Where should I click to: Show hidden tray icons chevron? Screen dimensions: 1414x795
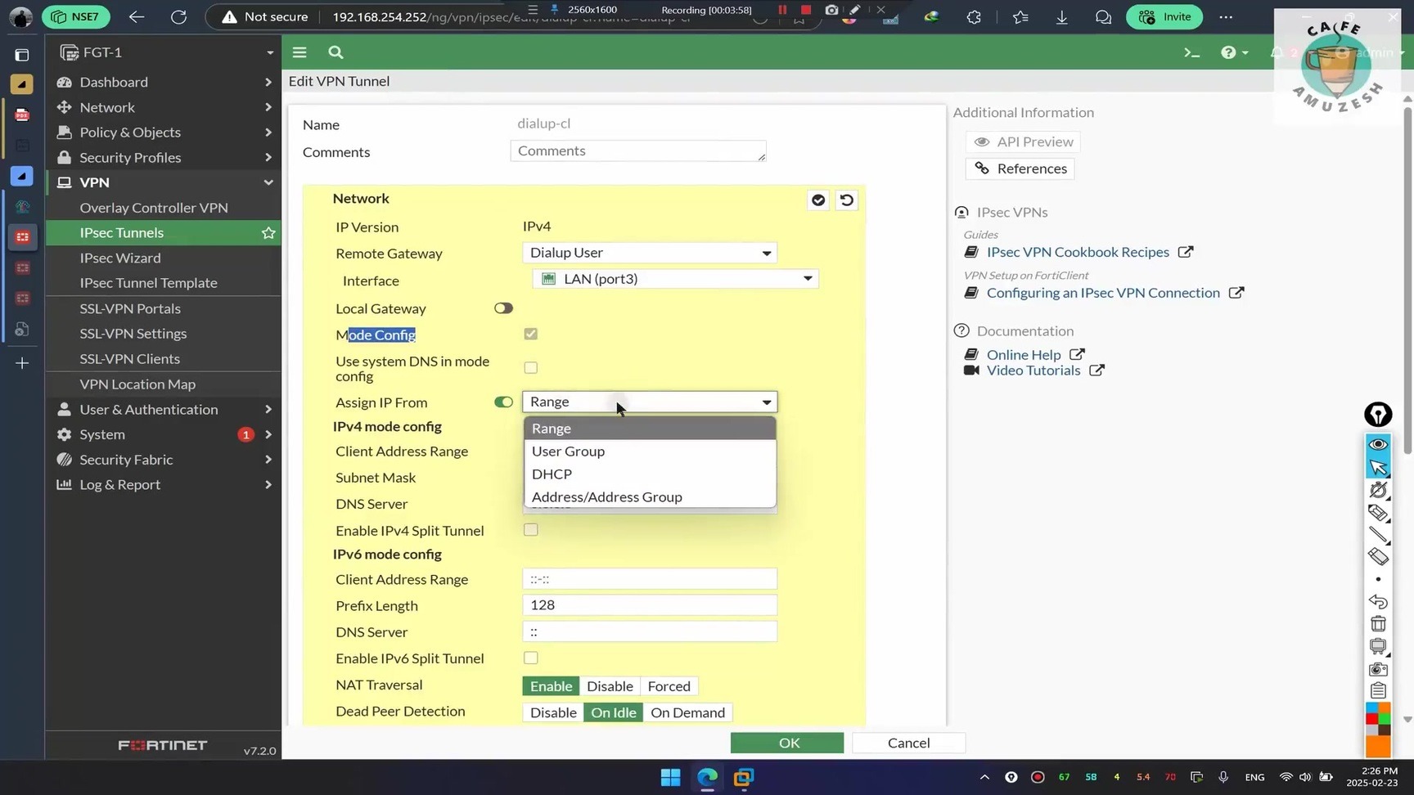coord(984,777)
